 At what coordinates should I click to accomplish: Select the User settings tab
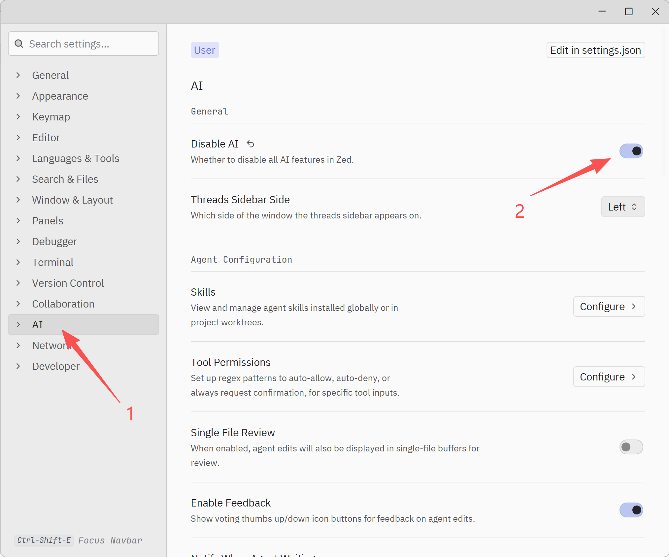point(205,50)
